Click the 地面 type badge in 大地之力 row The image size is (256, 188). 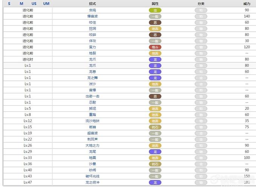coord(155,146)
